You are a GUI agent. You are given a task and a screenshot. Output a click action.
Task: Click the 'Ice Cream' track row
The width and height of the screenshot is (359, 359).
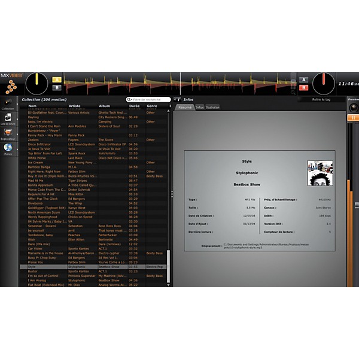point(93,162)
